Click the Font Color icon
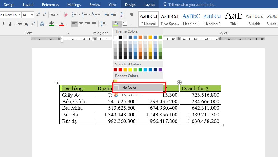The width and height of the screenshot is (278, 157). 62,24
